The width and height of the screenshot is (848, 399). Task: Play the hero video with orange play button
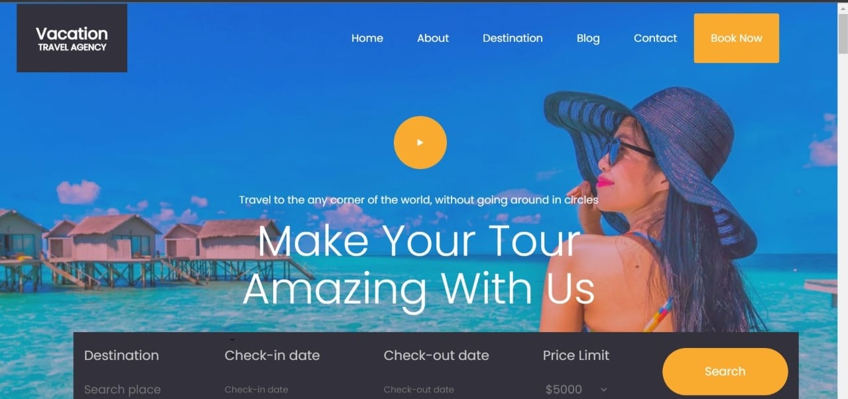[420, 142]
